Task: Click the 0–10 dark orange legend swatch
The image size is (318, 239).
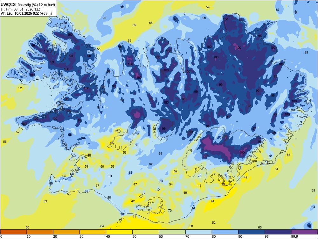Action: pos(13,232)
